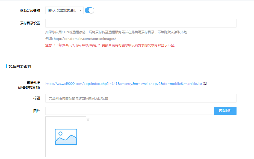The width and height of the screenshot is (254, 159).
Task: Toggle the 奖励发放通知 switch off
Action: (x=89, y=10)
